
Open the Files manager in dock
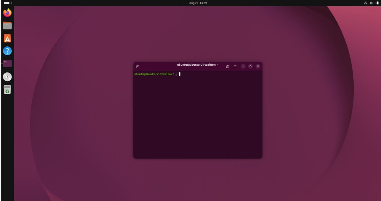pyautogui.click(x=7, y=25)
